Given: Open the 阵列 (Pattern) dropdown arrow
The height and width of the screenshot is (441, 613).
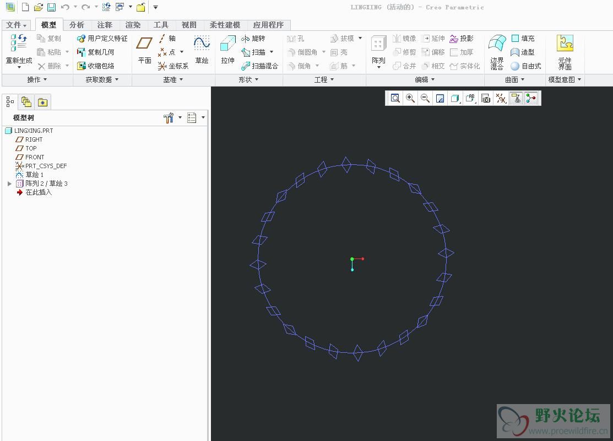Looking at the screenshot, I should coord(378,67).
